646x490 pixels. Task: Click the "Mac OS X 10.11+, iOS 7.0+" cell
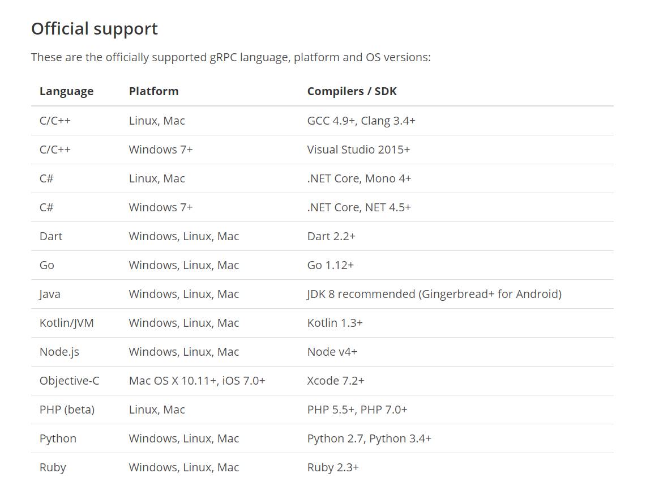pyautogui.click(x=196, y=381)
